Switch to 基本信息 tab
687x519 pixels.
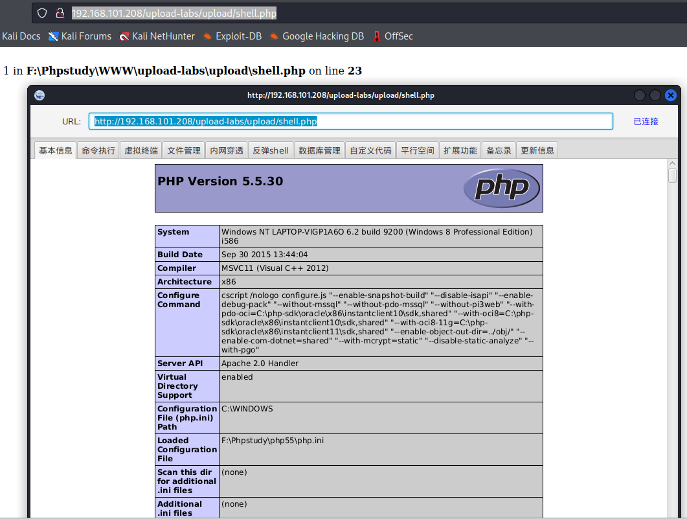pos(56,150)
